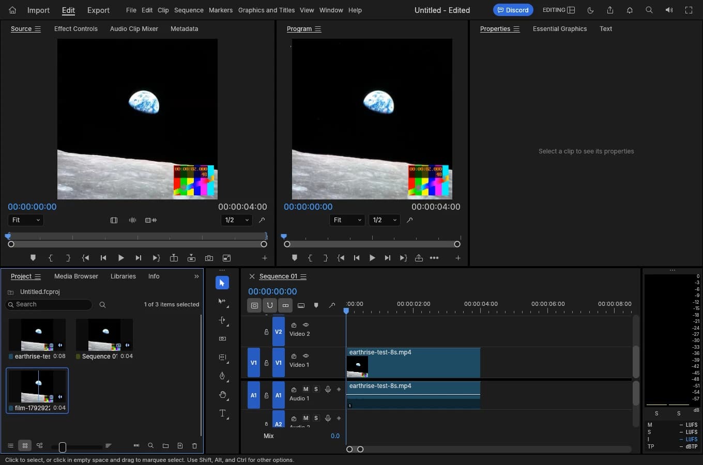703x465 pixels.
Task: Switch to Essential Graphics tab
Action: [x=560, y=29]
